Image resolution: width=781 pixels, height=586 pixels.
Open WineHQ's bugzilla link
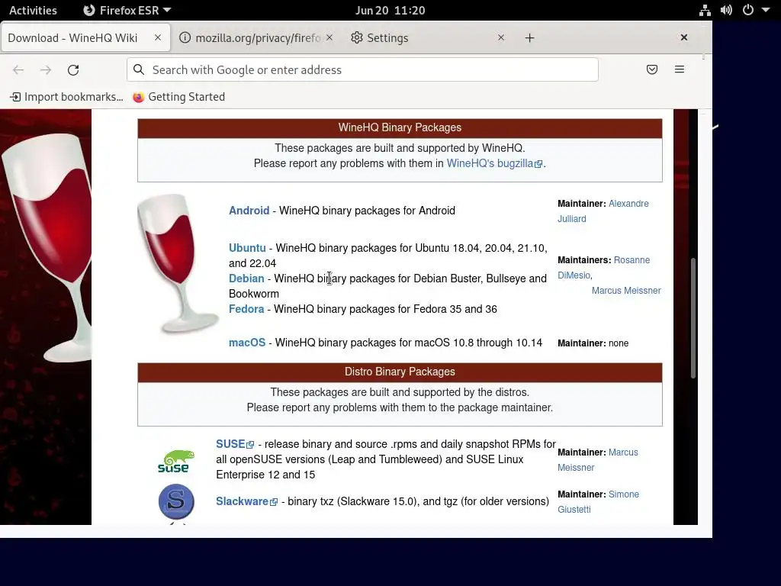point(494,163)
